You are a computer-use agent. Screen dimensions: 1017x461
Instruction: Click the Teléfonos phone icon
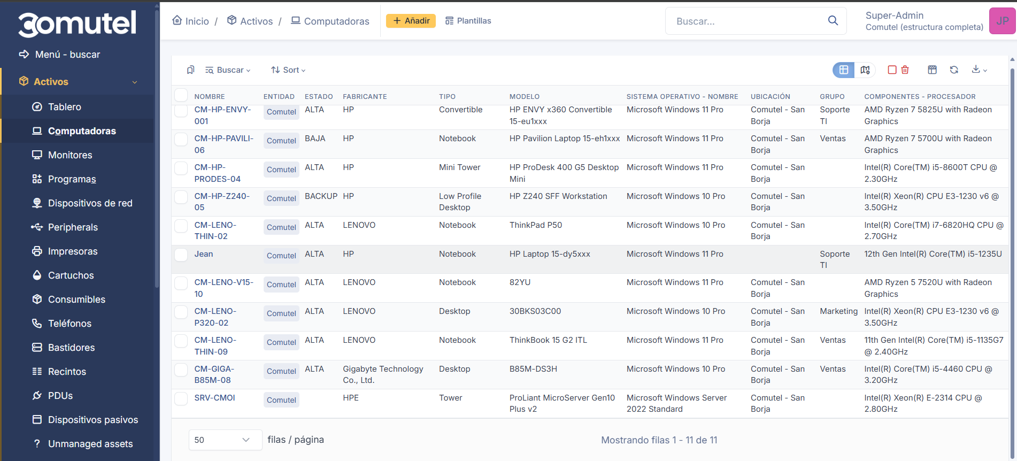pyautogui.click(x=37, y=324)
